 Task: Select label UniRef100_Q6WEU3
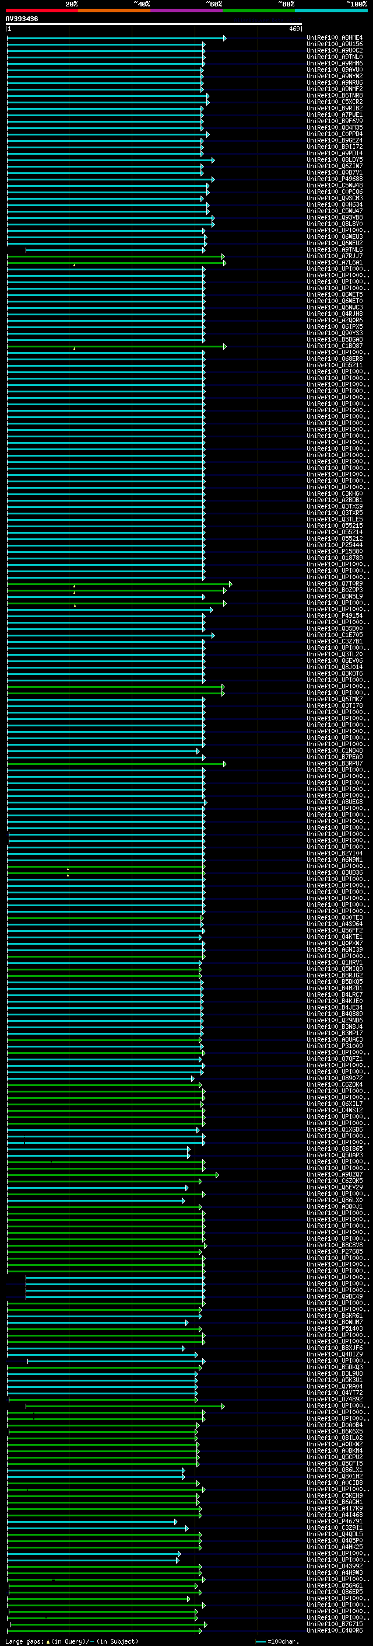[x=335, y=236]
